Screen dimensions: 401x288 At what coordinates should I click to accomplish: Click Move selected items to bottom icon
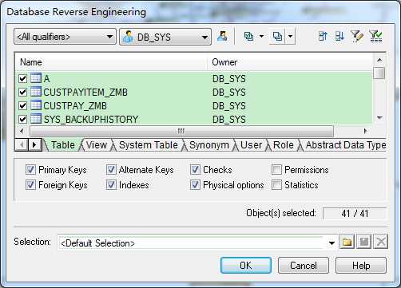point(339,36)
